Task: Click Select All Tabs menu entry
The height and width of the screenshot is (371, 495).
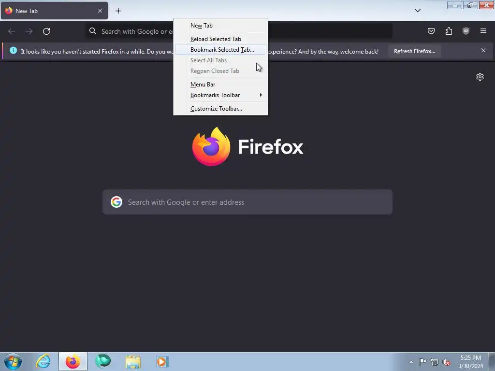Action: point(220,60)
